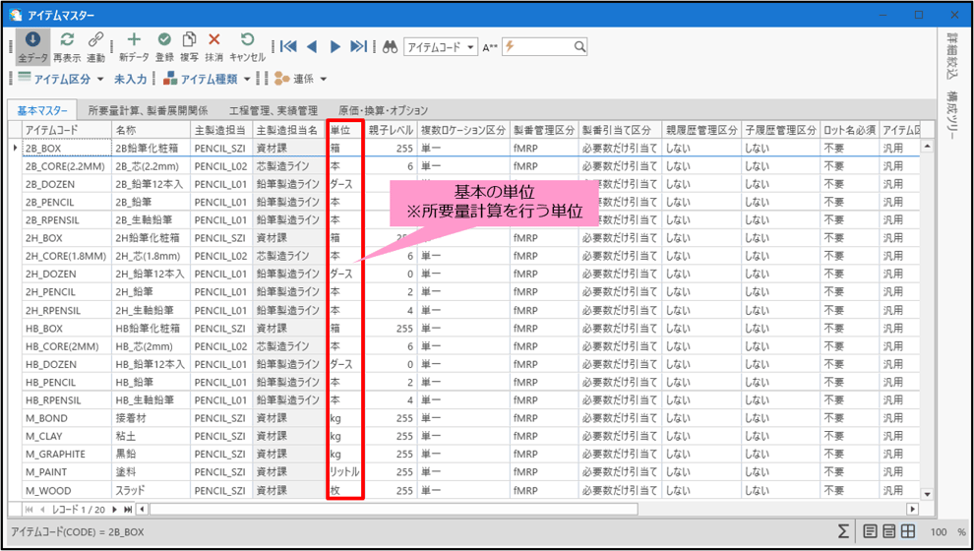
Task: Click the 抹消 delete X icon
Action: click(214, 40)
